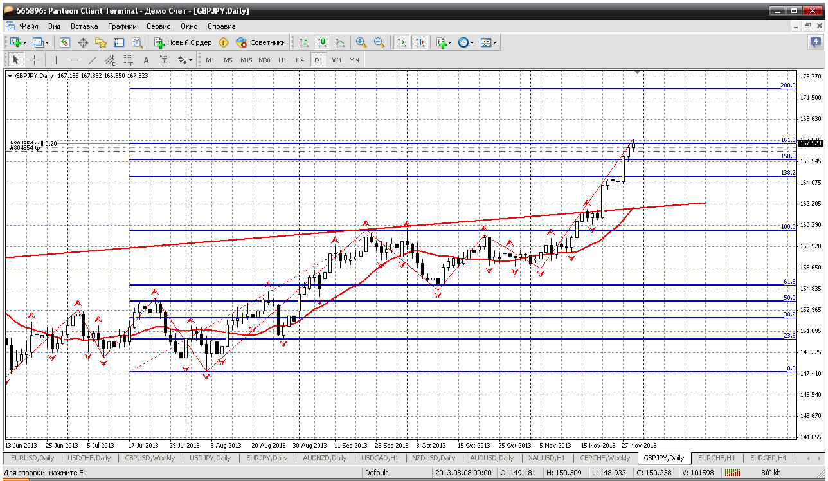Toggle the chart shift button
828x481 pixels.
click(419, 42)
